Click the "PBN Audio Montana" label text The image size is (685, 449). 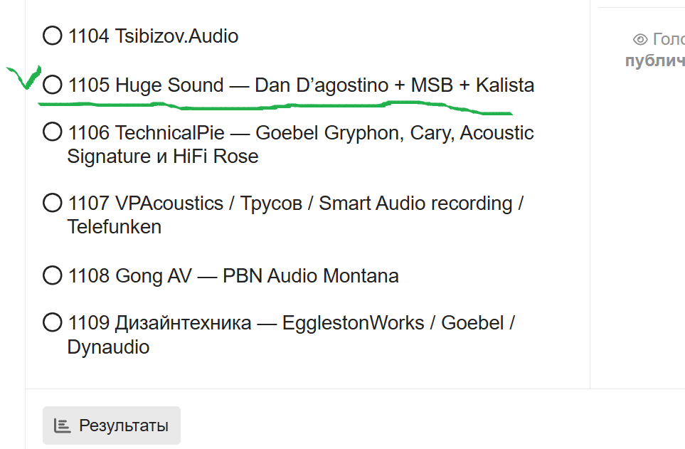[310, 275]
